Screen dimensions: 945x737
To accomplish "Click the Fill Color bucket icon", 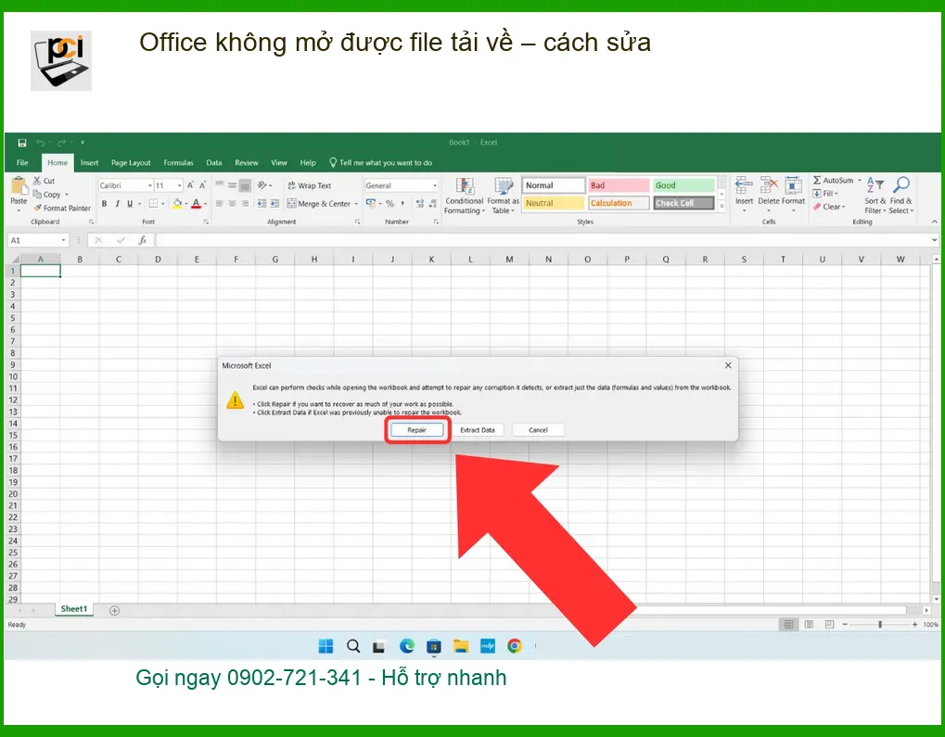I will 177,204.
